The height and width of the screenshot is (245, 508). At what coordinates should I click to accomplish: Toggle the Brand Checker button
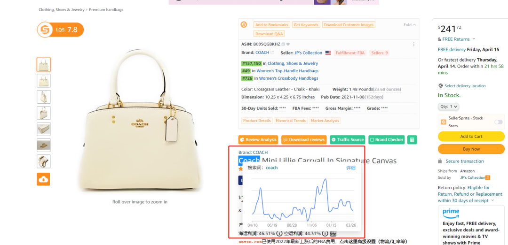pyautogui.click(x=387, y=139)
